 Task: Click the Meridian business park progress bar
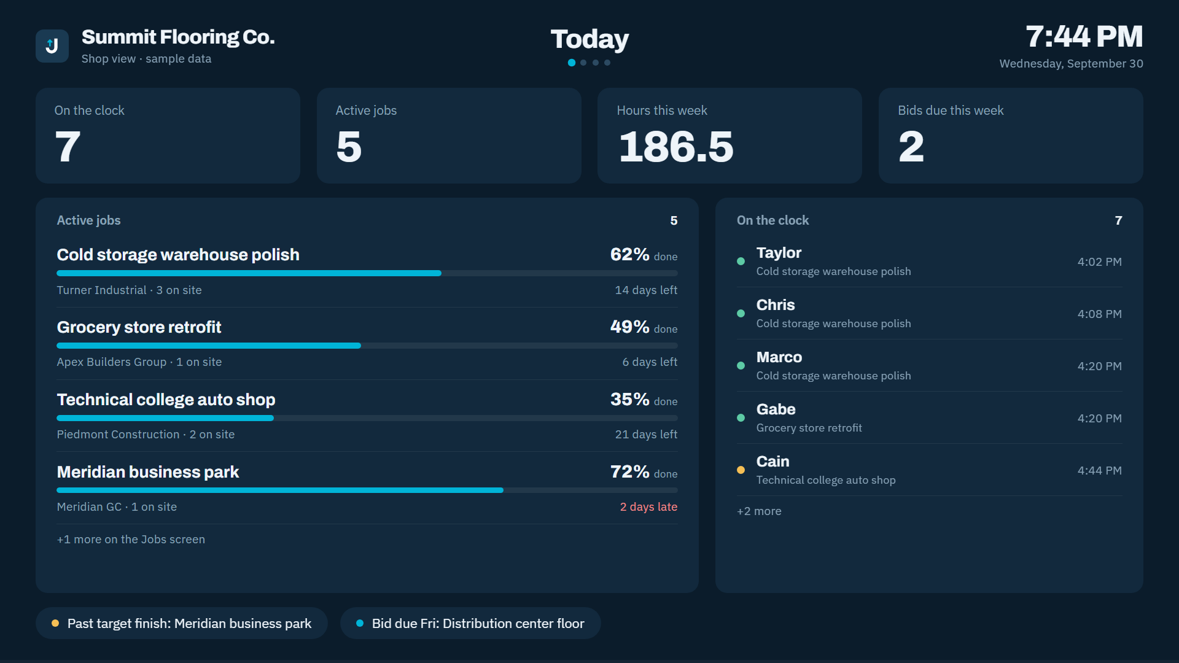click(367, 490)
